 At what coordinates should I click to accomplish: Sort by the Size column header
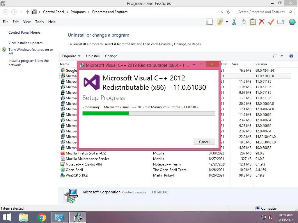click(x=242, y=64)
